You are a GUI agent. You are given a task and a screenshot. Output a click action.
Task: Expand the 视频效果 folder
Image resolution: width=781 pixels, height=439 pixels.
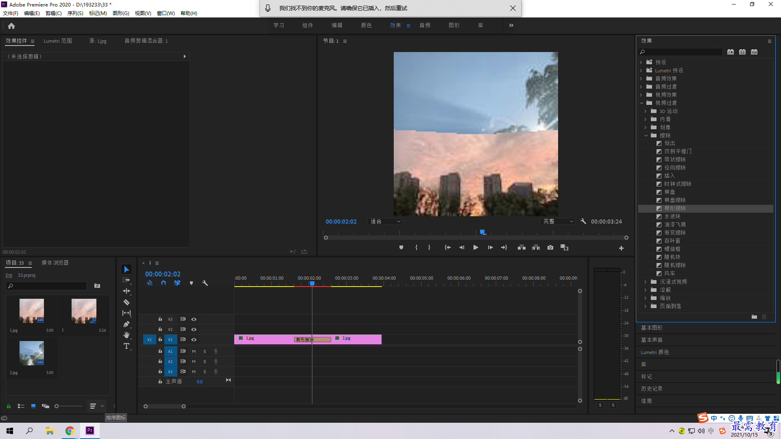[x=641, y=95]
